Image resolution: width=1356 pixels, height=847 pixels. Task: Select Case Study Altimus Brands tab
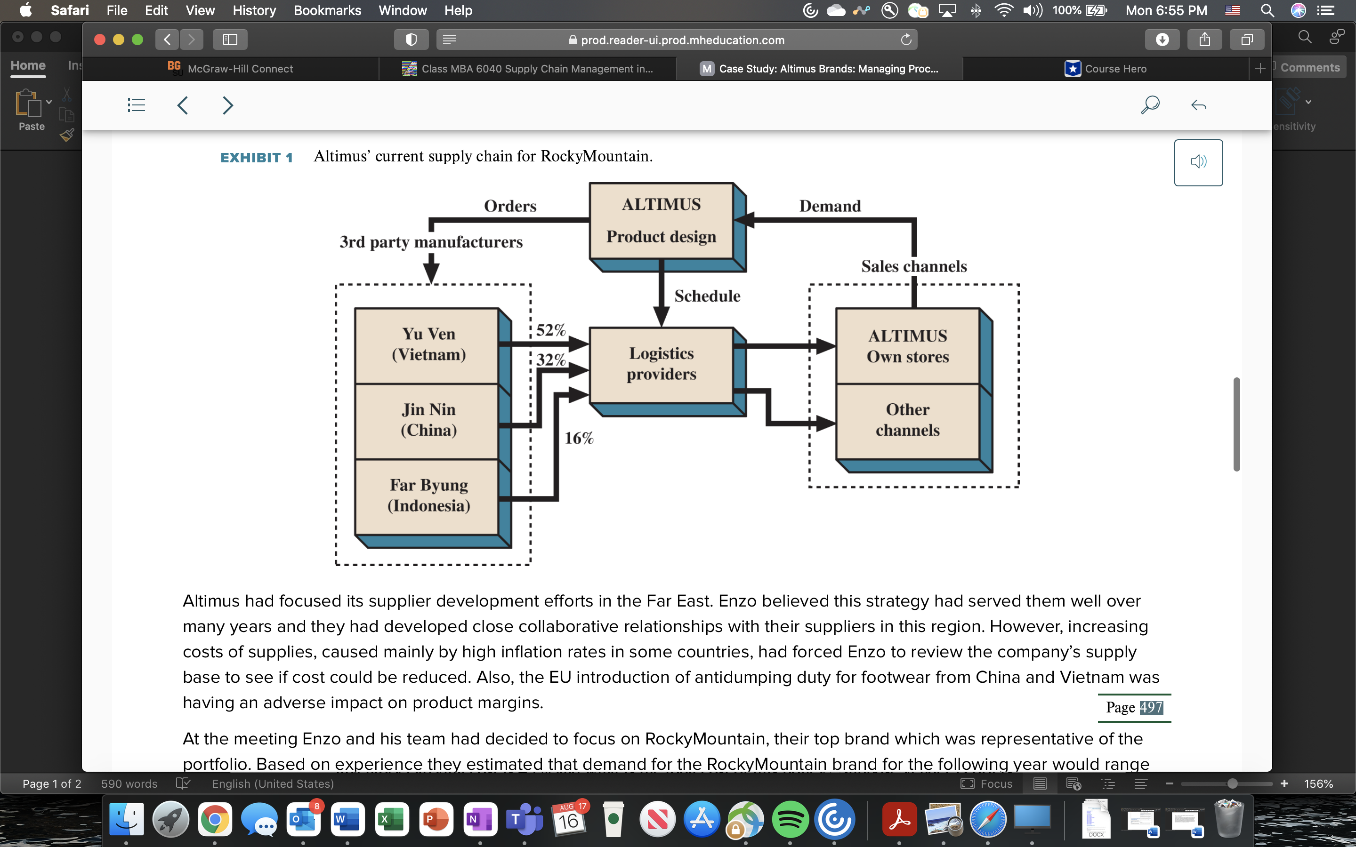pyautogui.click(x=819, y=68)
